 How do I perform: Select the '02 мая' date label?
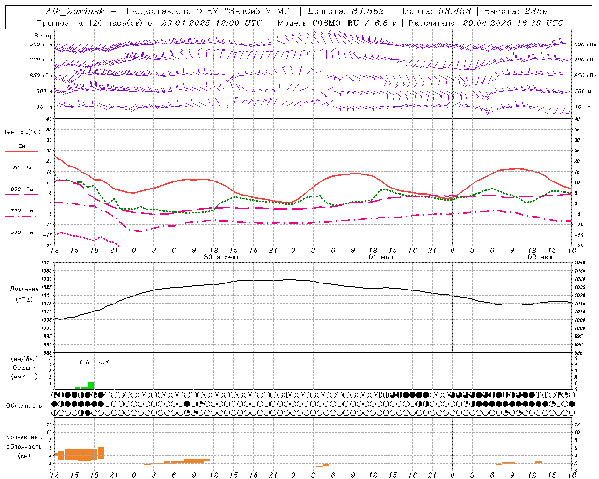[x=540, y=257]
